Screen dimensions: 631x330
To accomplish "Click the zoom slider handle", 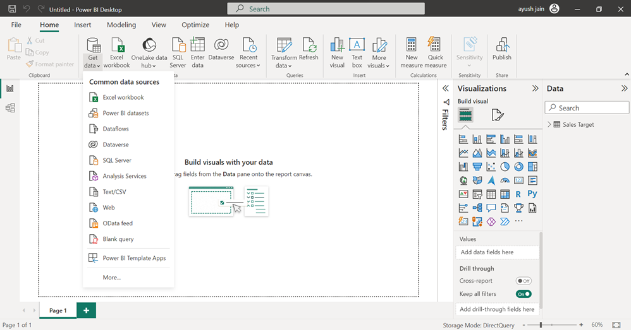I will coord(541,325).
